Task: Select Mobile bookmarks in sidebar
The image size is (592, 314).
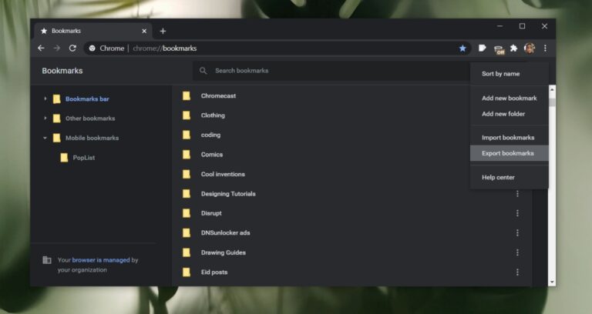Action: tap(92, 138)
